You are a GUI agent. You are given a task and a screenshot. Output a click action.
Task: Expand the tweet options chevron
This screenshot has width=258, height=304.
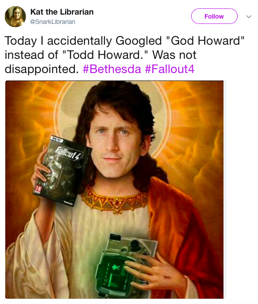249,17
